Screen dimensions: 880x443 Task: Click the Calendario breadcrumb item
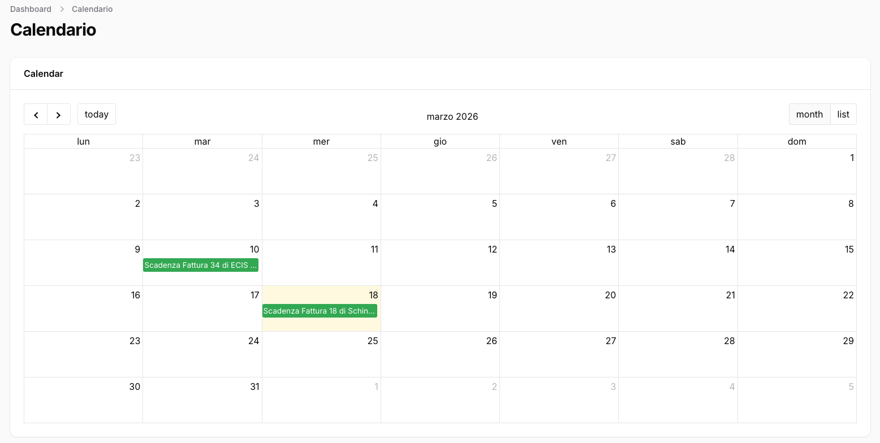click(92, 9)
